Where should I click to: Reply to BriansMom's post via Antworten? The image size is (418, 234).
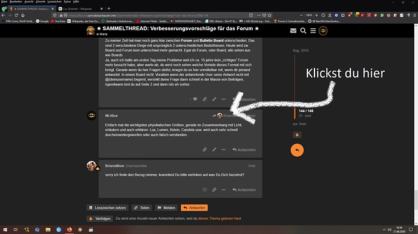(x=244, y=190)
